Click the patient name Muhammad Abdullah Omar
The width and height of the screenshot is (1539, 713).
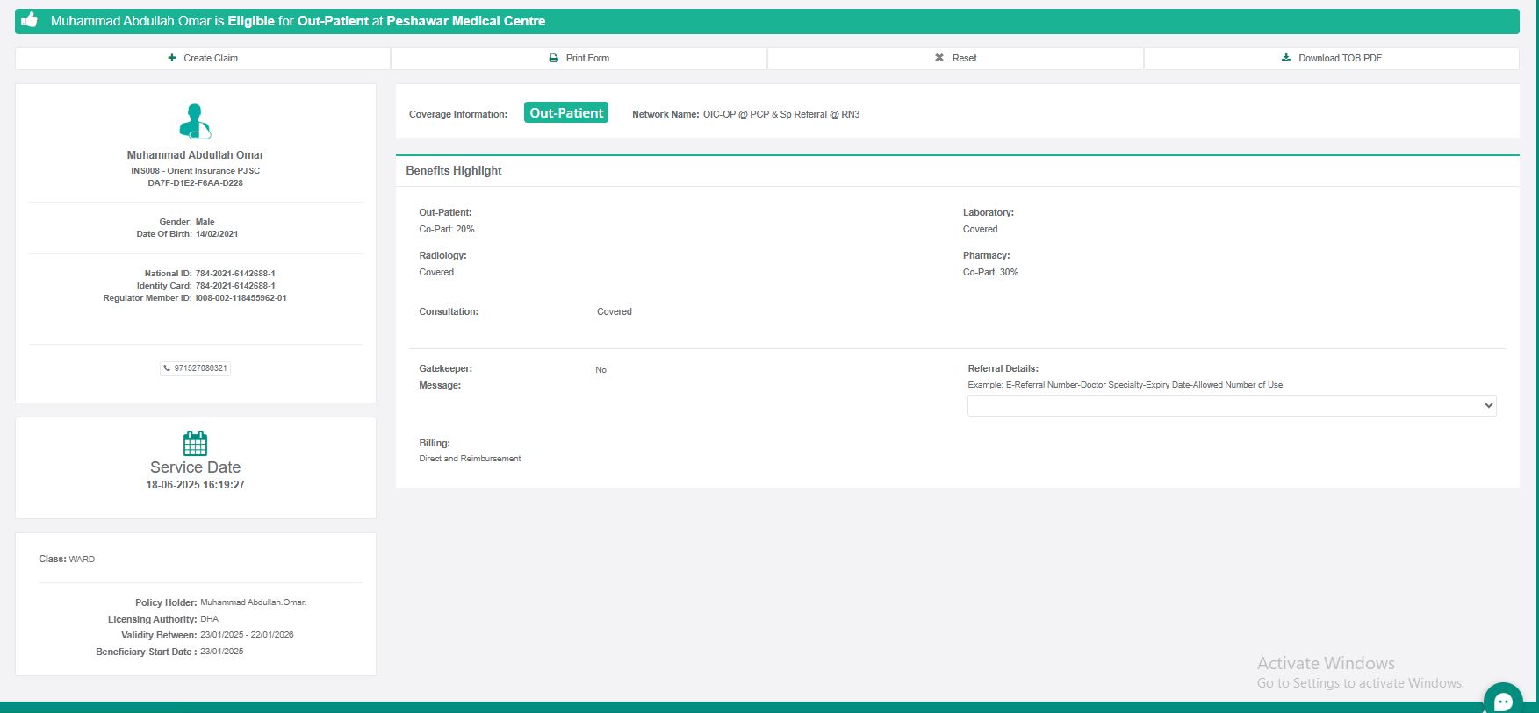(x=195, y=155)
